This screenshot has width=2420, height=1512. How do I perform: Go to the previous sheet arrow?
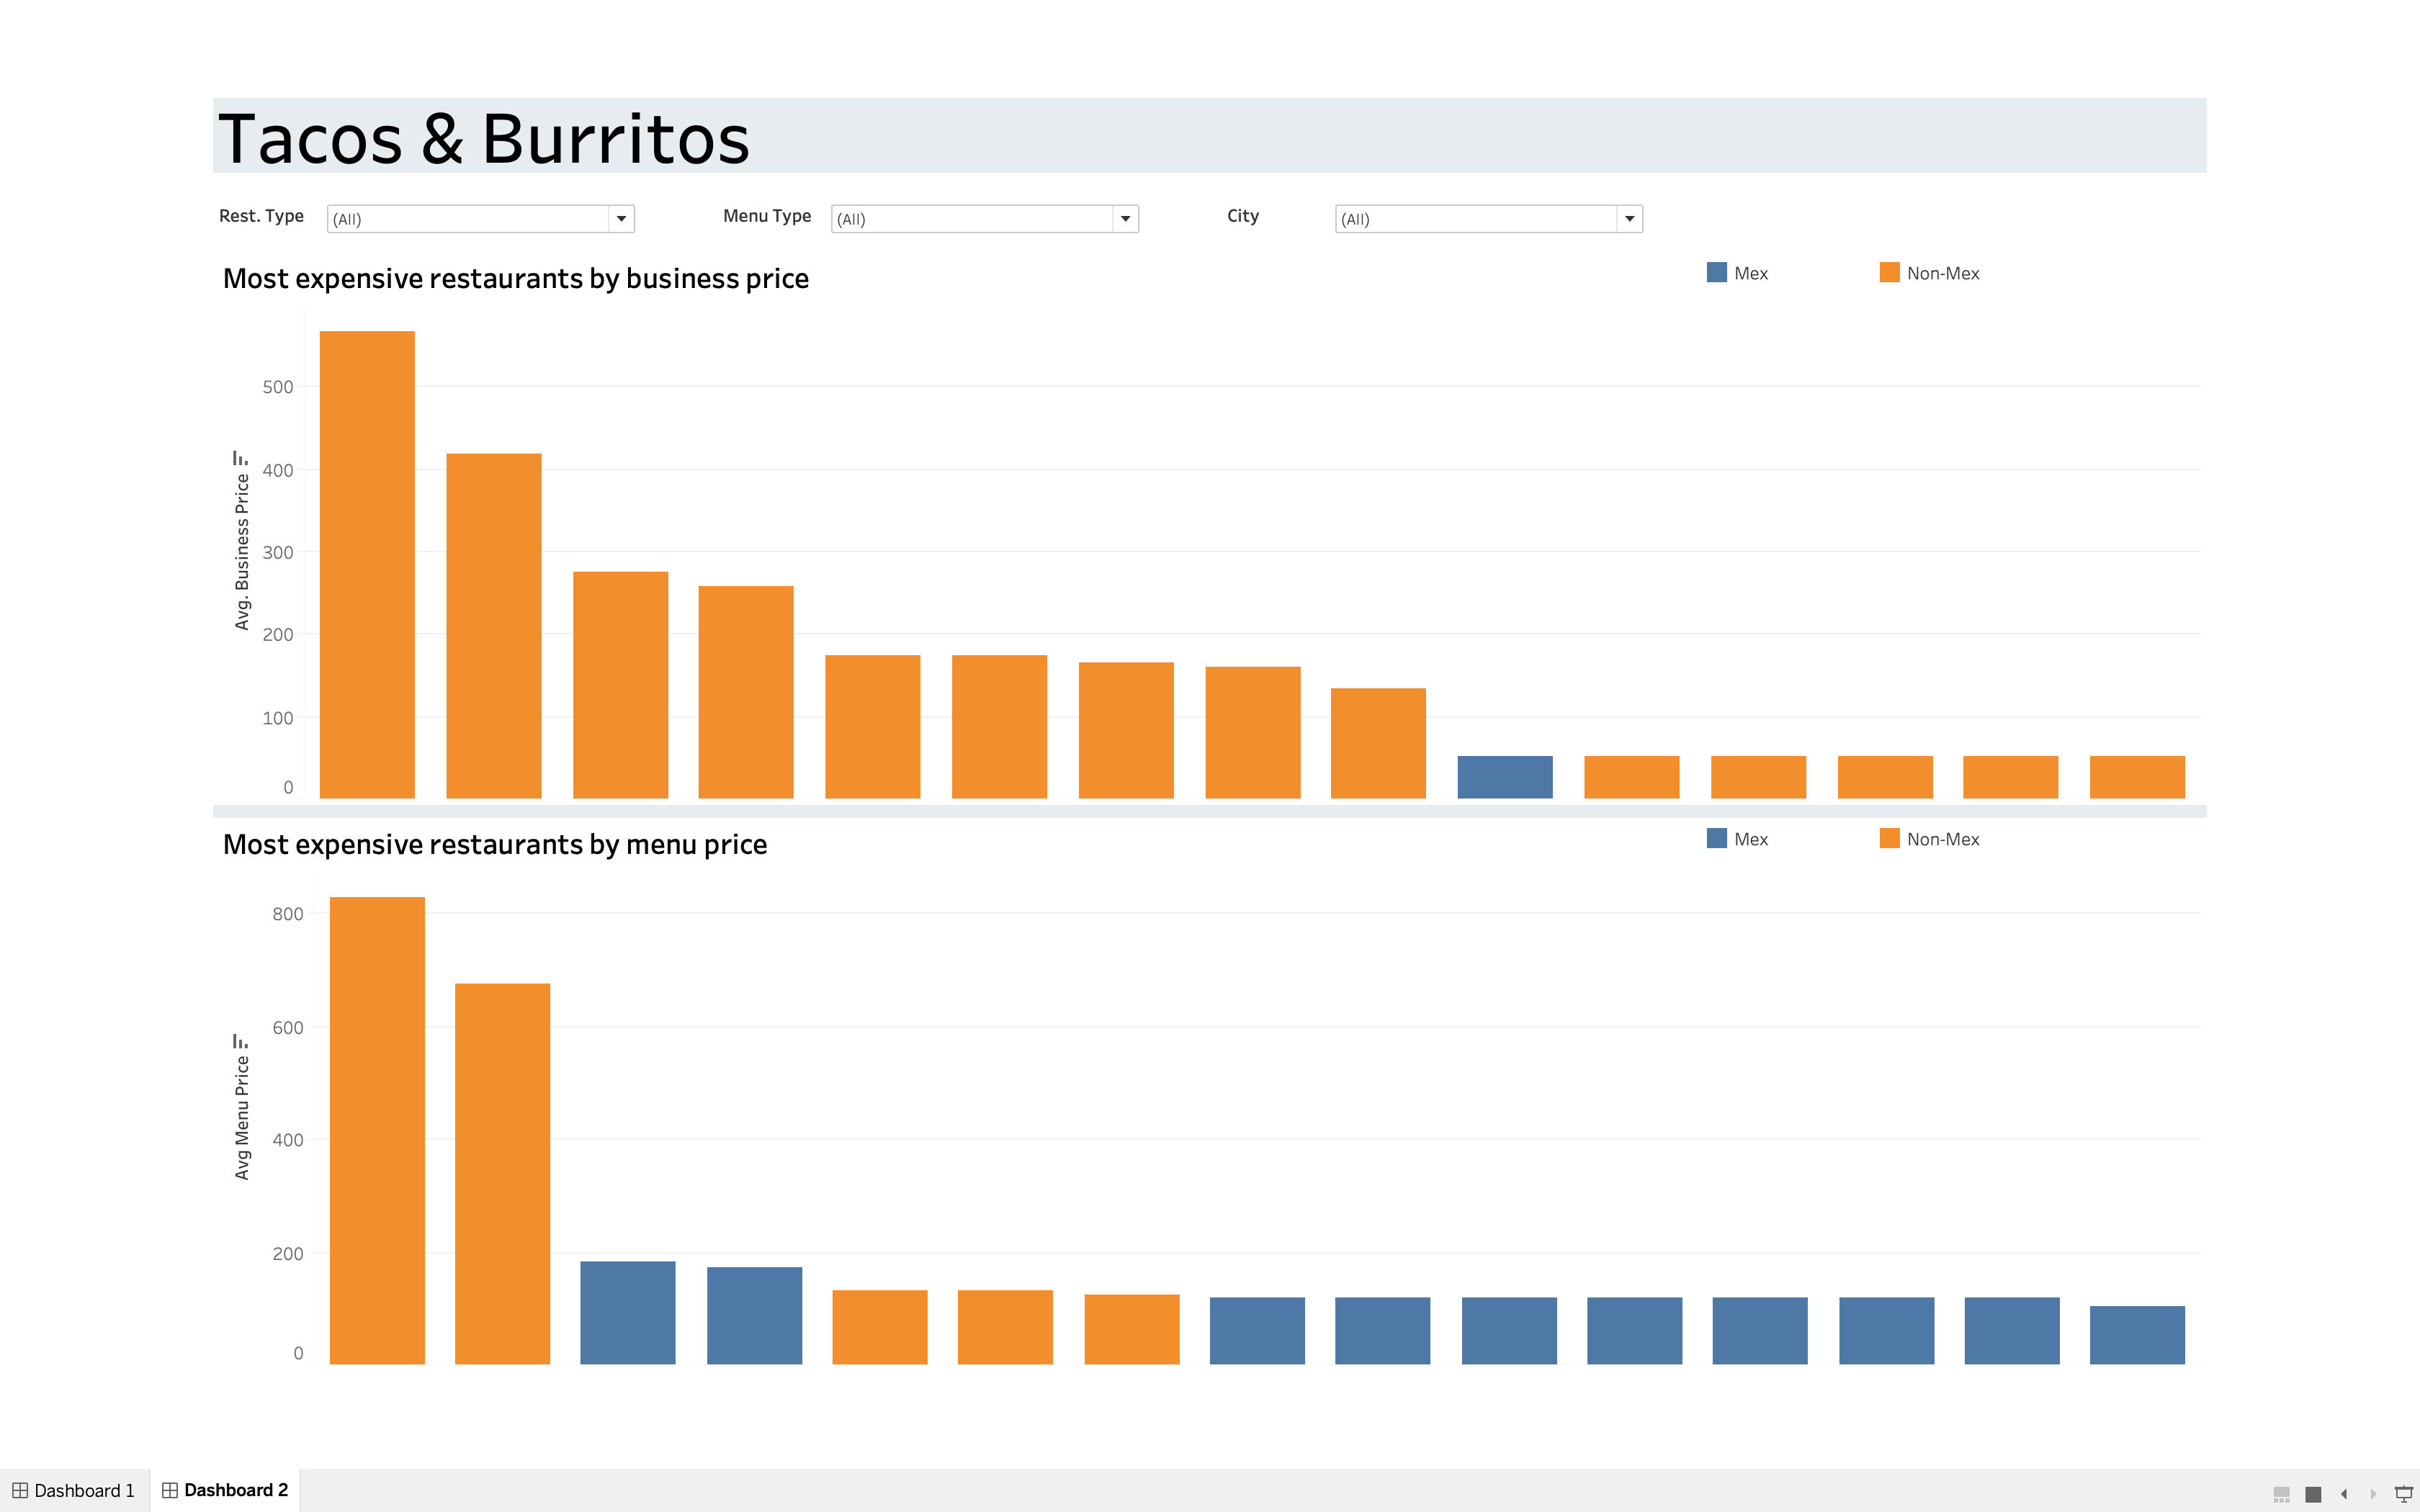[x=2344, y=1493]
